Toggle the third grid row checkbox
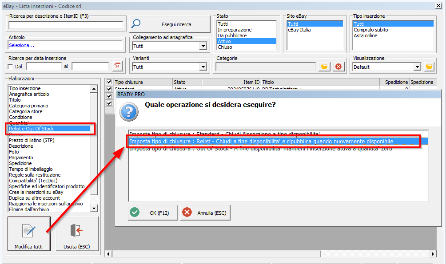The image size is (446, 264). coord(109,103)
